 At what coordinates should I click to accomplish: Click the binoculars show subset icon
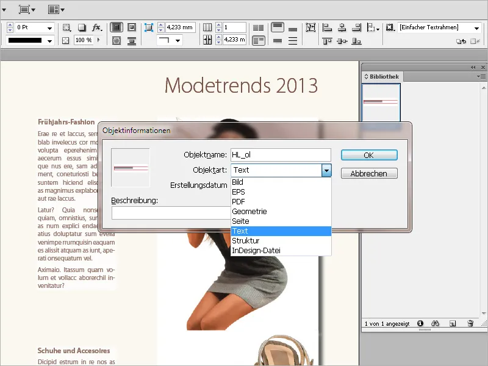[435, 323]
